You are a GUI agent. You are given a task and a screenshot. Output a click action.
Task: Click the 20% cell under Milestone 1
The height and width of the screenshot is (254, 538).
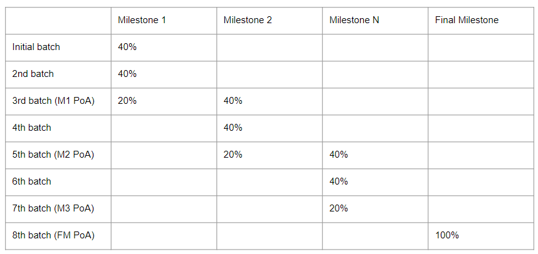tap(127, 101)
